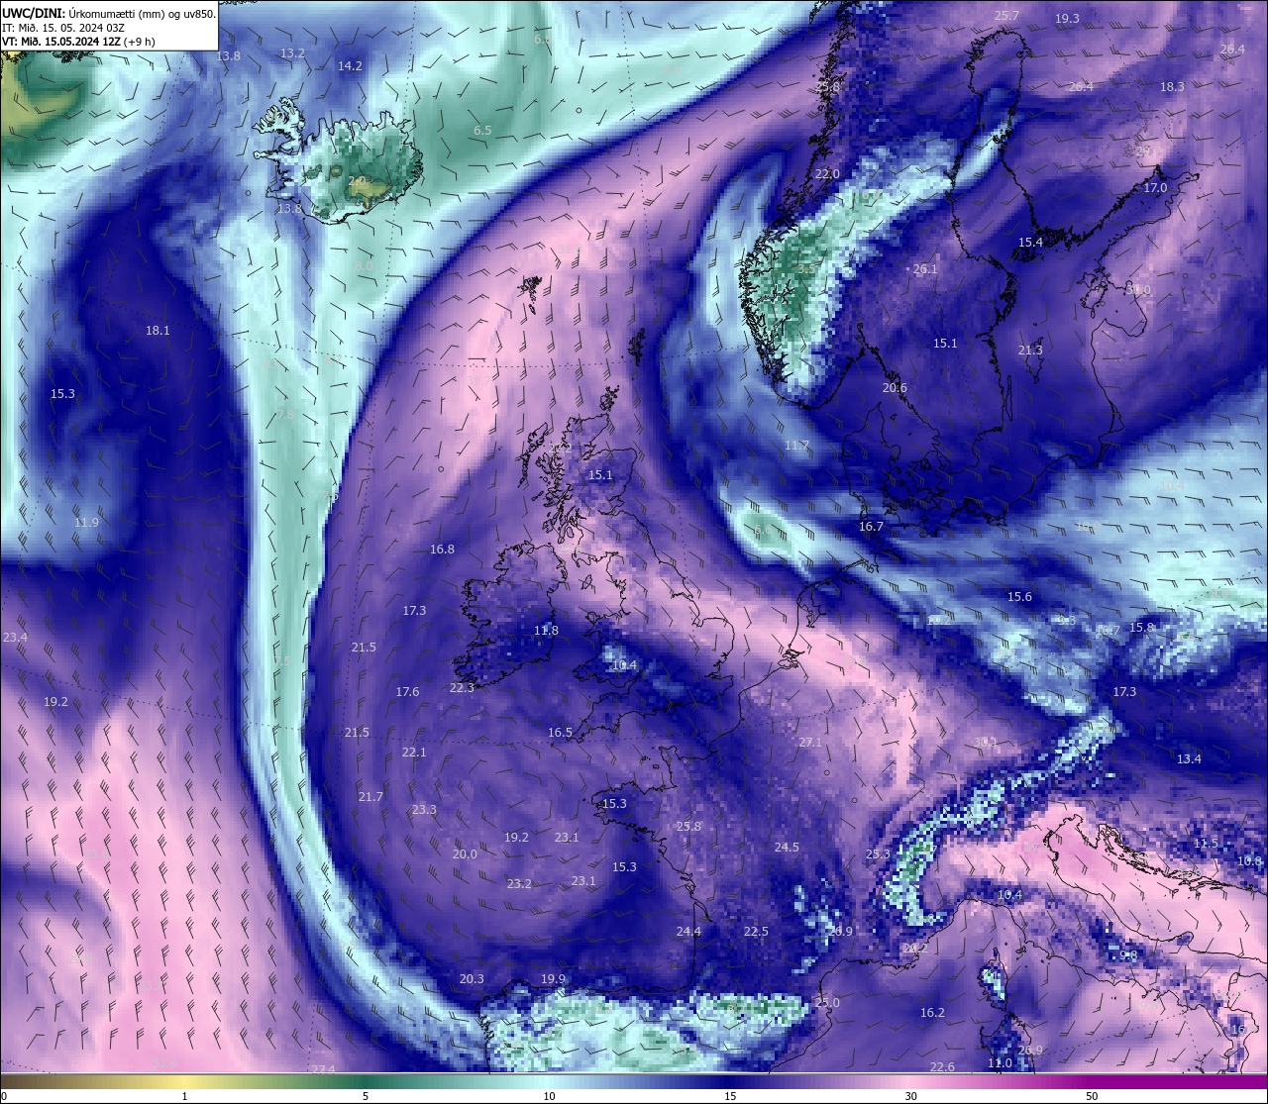
Task: Click the map value 20.3
Action: [x=472, y=979]
